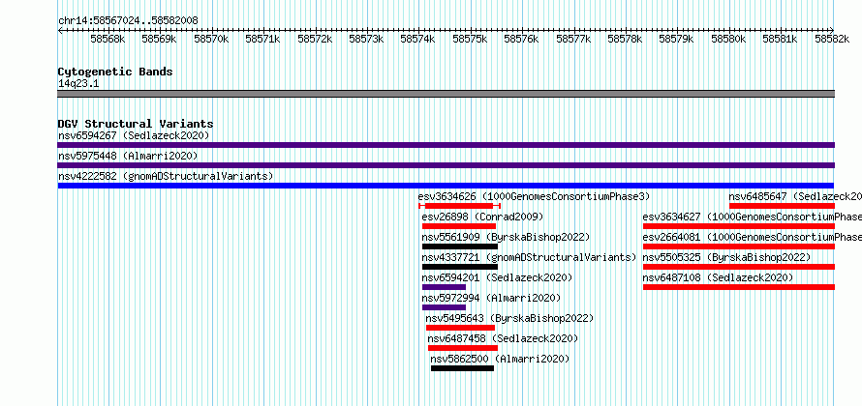Screen dimensions: 862x406
Task: Click the 58569k ruler position
Action: pos(159,39)
